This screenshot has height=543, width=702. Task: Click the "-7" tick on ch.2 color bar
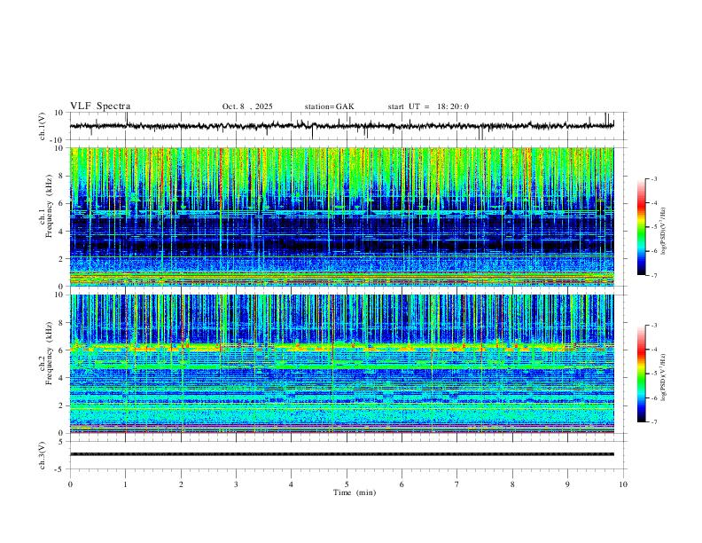point(653,422)
